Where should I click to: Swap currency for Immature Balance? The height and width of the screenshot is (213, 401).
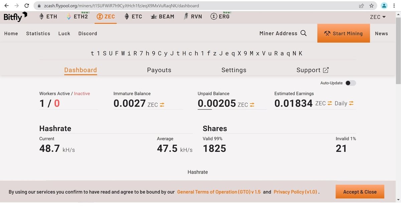(162, 105)
